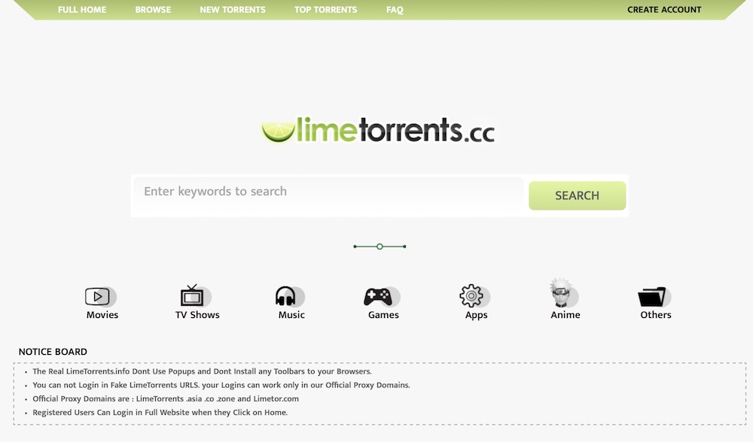Click the Movies label text

102,315
